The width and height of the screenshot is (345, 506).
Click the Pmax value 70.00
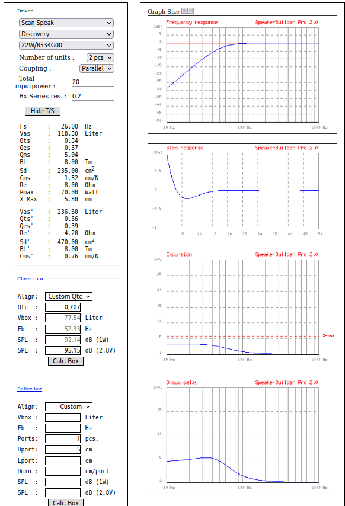tap(69, 193)
